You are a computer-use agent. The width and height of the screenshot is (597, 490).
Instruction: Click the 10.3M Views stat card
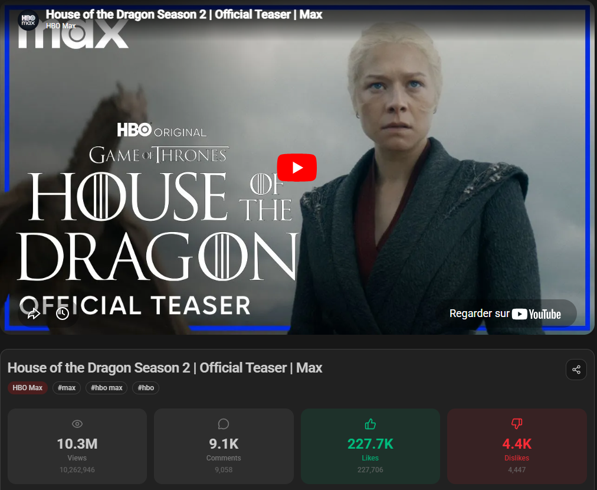tap(77, 446)
